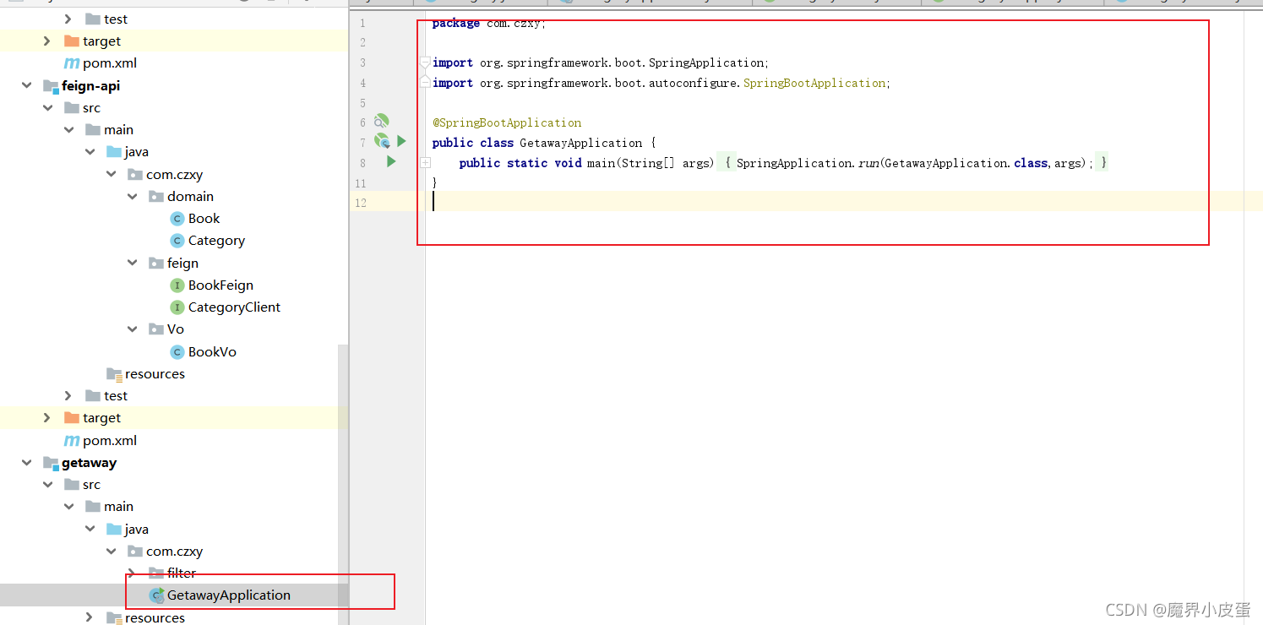The width and height of the screenshot is (1263, 625).
Task: Run the main method via the line 8 arrow
Action: (391, 161)
